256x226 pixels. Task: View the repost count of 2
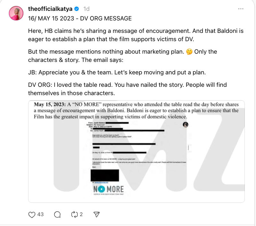pos(81,215)
